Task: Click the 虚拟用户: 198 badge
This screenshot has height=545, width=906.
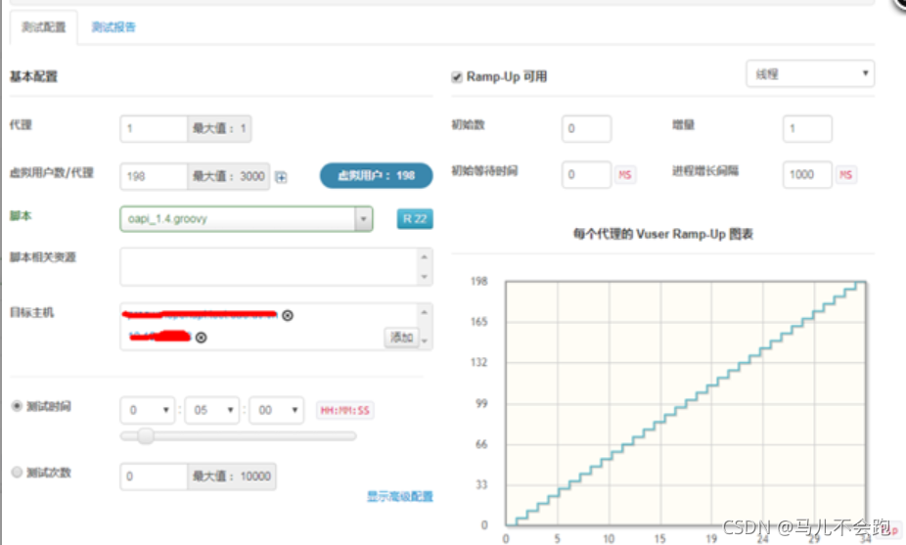Action: point(376,175)
